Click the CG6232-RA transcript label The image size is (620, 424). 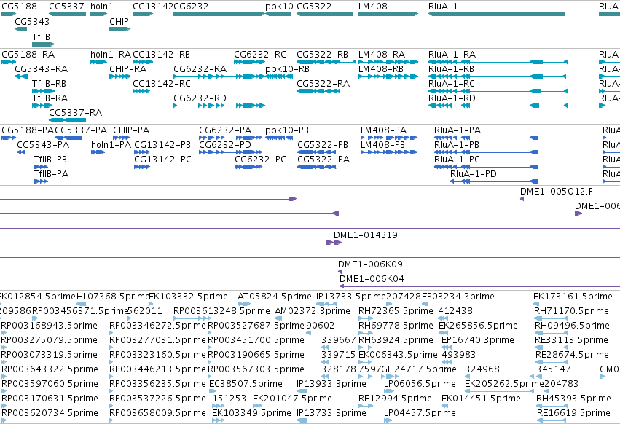[200, 68]
